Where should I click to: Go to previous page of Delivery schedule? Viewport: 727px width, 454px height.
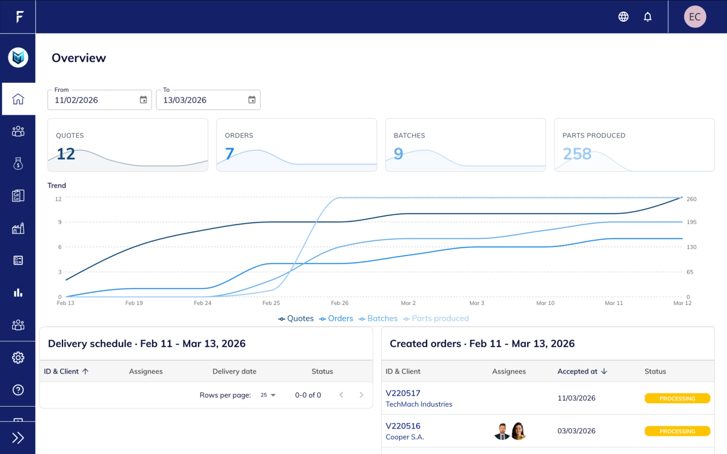342,395
